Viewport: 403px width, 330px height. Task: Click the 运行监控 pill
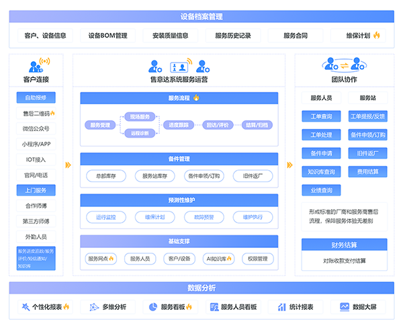[106, 217]
